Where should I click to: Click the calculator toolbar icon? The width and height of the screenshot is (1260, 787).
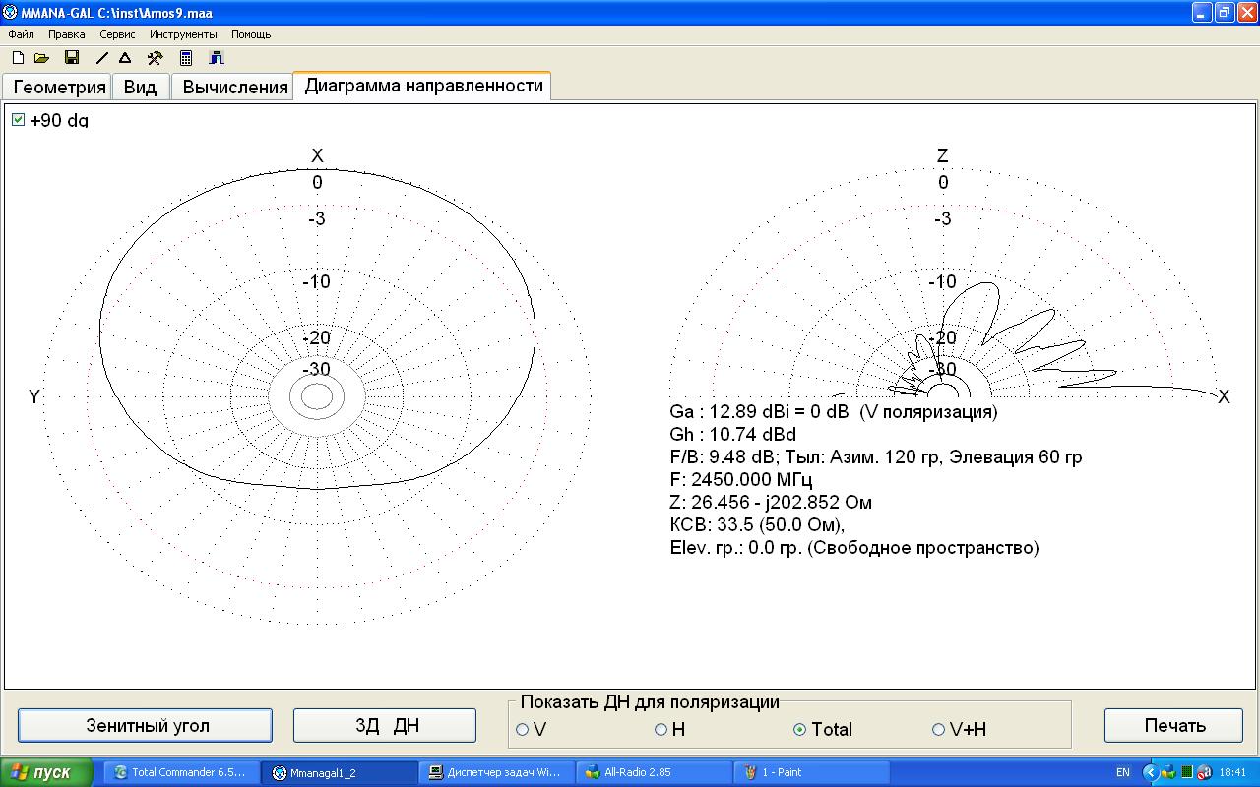pyautogui.click(x=186, y=58)
